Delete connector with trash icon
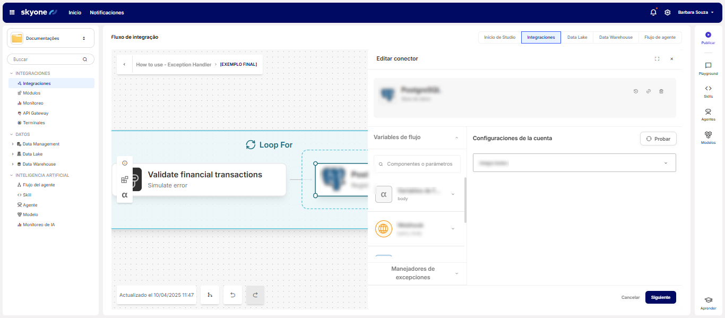This screenshot has height=318, width=725. 661,91
